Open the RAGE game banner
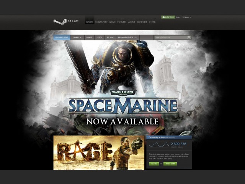Viewport: 245px width, 184px height. (x=99, y=153)
